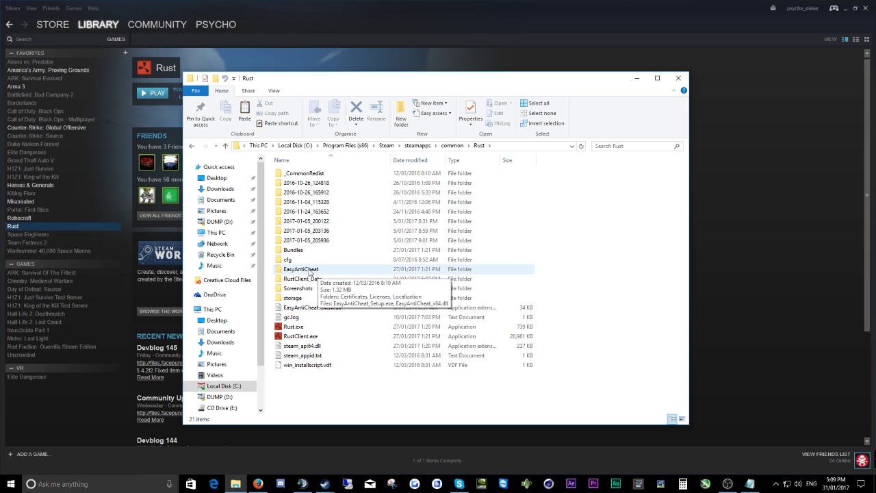Click Steam library Search field
The height and width of the screenshot is (493, 876).
[x=55, y=39]
